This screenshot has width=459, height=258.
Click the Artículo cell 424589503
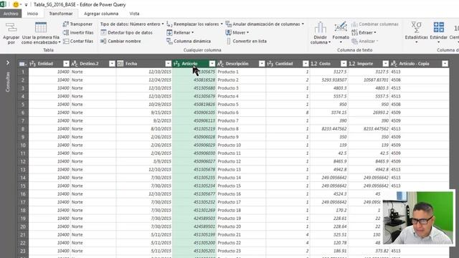tap(194, 219)
